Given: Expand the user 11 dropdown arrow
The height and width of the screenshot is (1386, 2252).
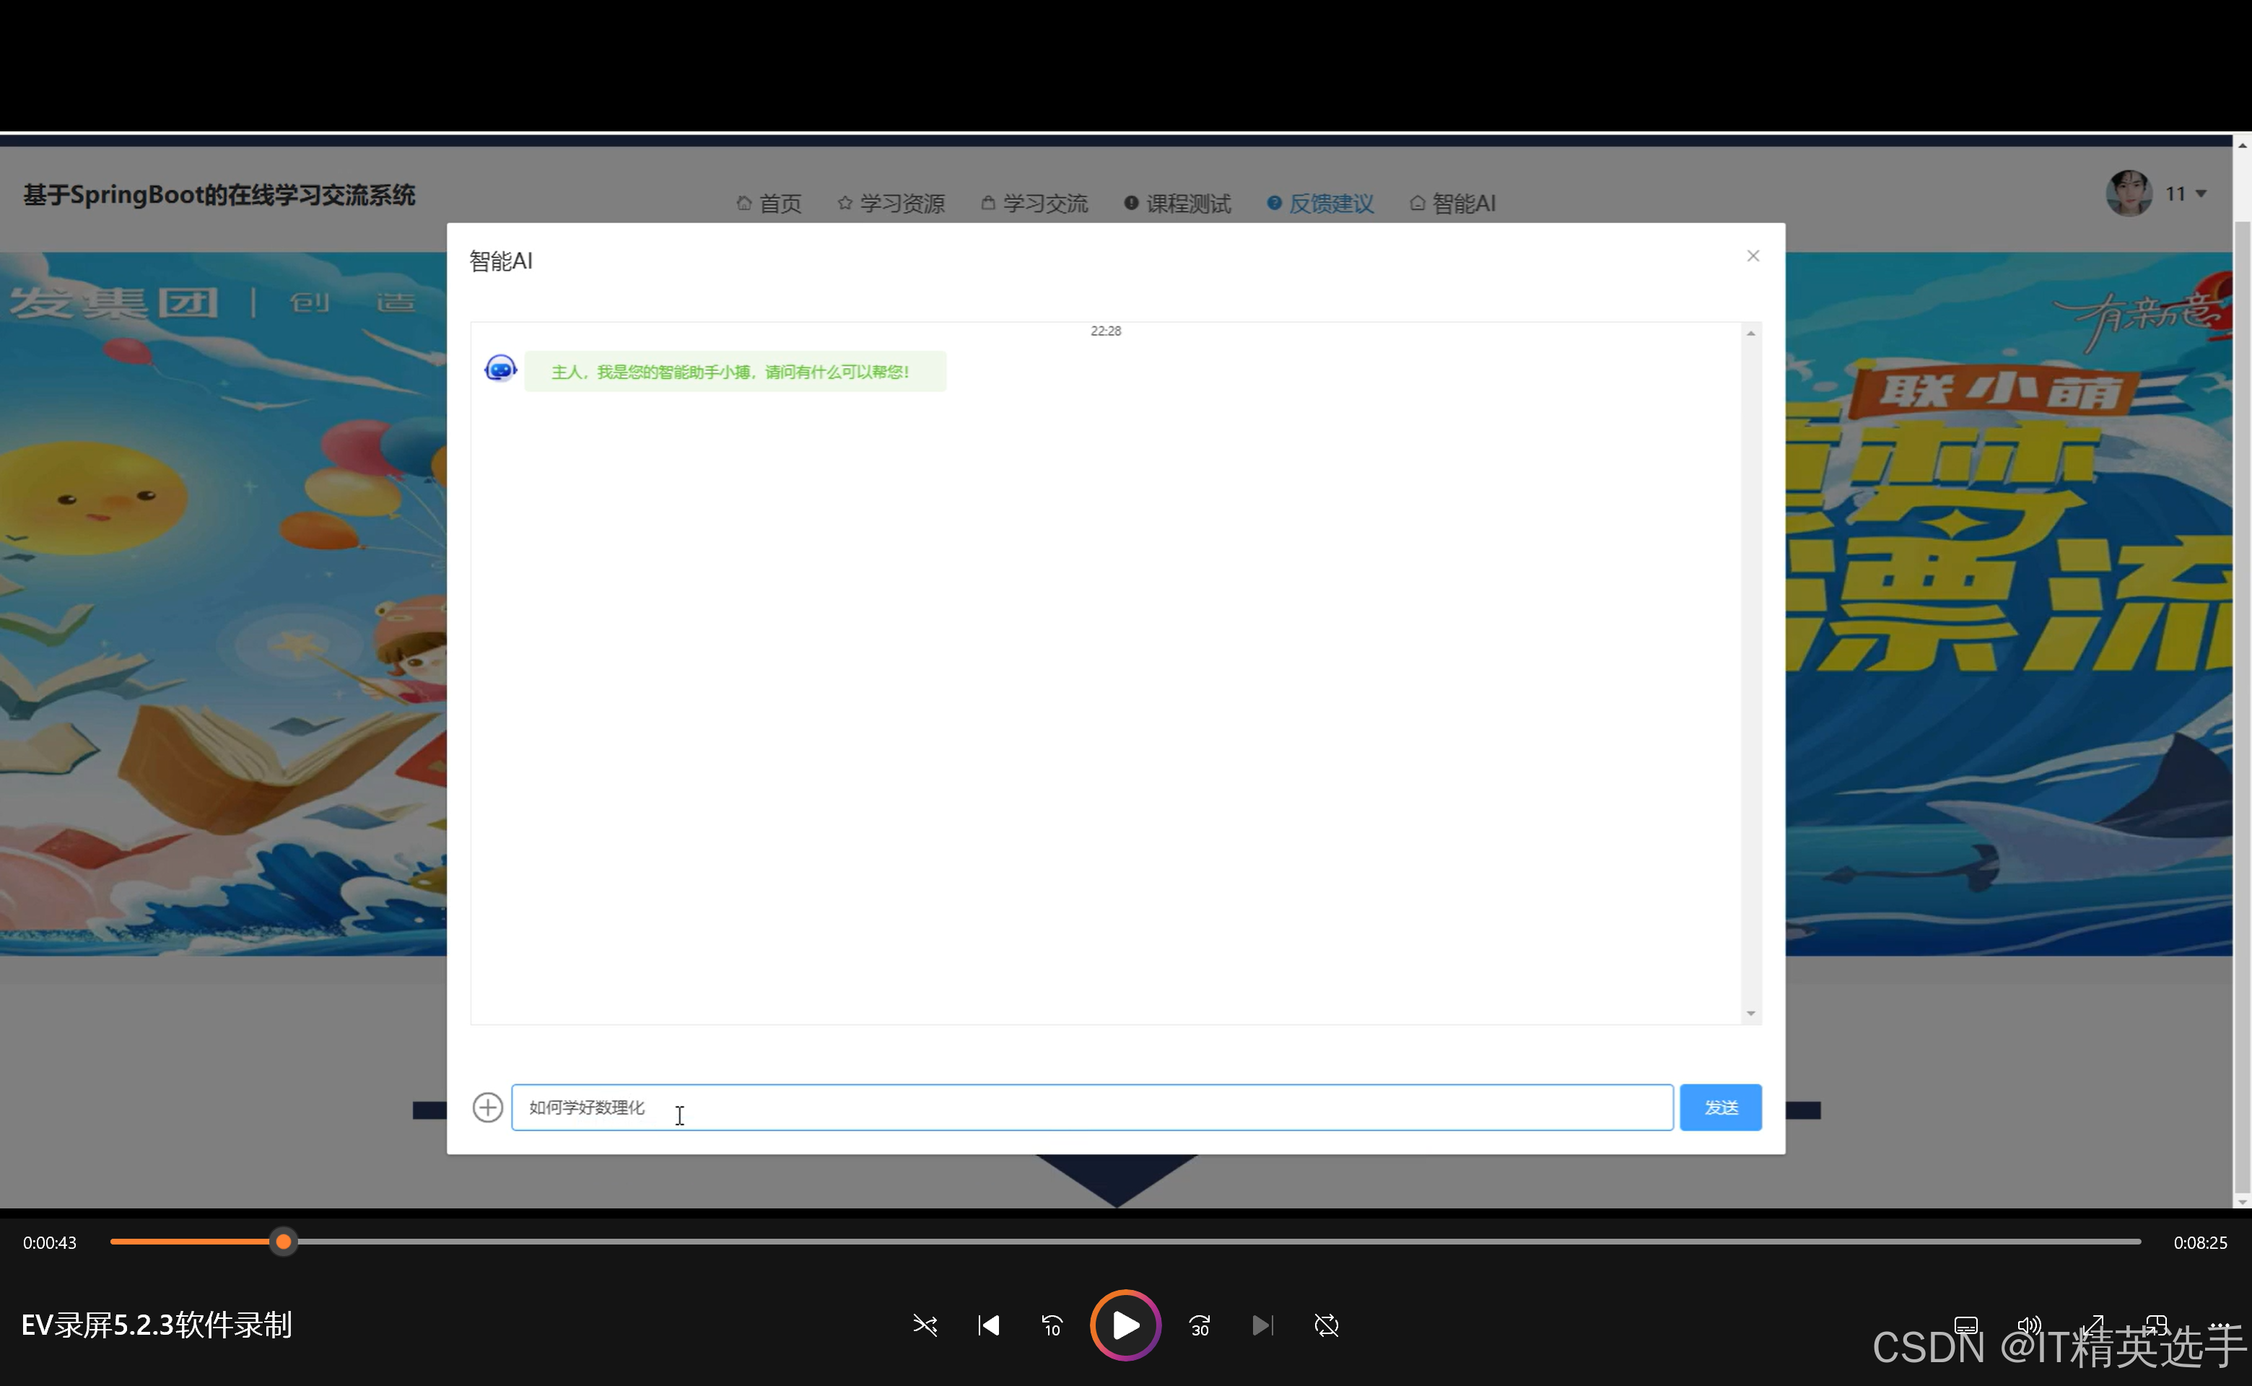Looking at the screenshot, I should (2201, 193).
